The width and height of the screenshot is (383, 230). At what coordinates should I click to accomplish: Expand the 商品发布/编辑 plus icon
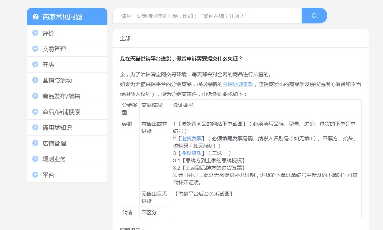[35, 96]
